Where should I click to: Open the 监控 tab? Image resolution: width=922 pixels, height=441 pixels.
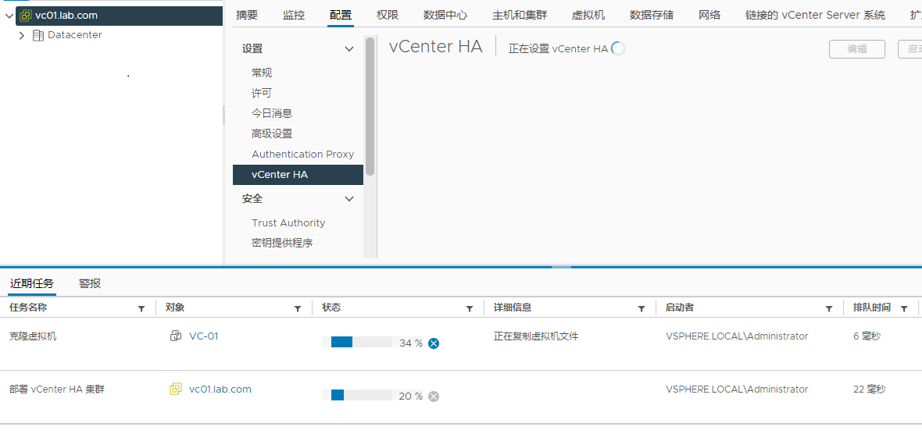294,16
